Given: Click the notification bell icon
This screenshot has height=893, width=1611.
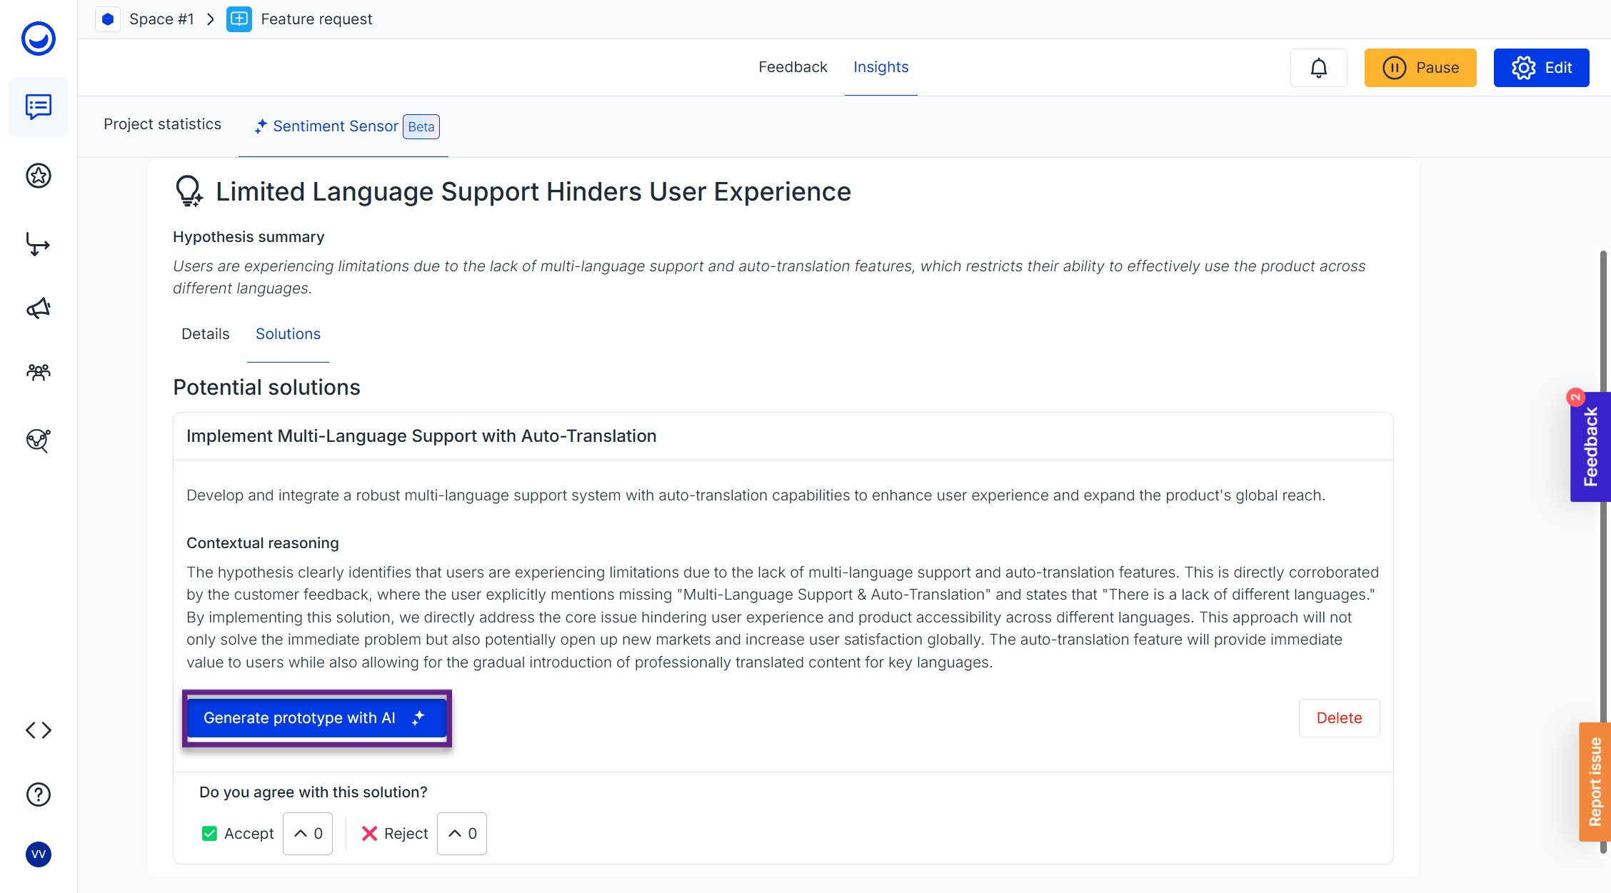Looking at the screenshot, I should [1318, 68].
